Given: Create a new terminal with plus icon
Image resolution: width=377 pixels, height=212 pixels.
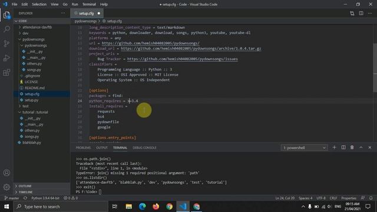Looking at the screenshot, I should [x=334, y=147].
